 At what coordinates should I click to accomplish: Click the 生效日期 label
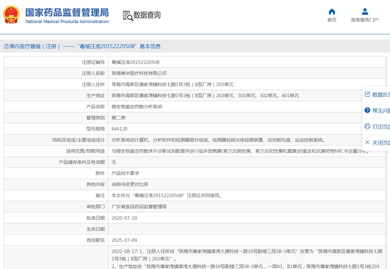96,229
